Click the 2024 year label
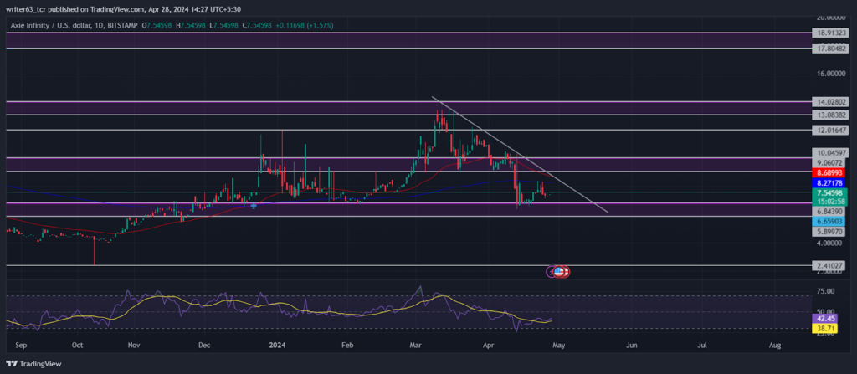The height and width of the screenshot is (374, 857). coord(277,346)
